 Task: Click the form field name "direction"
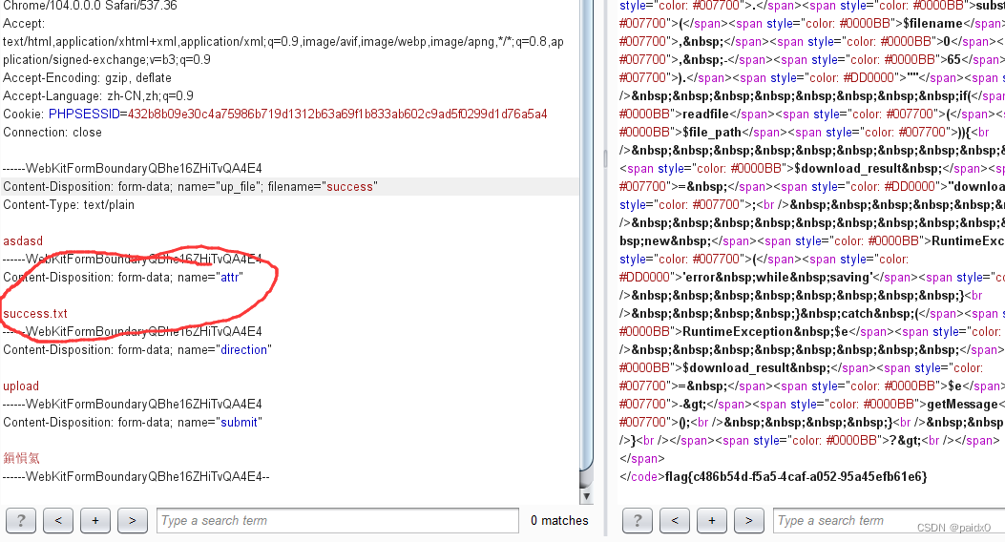(x=243, y=350)
